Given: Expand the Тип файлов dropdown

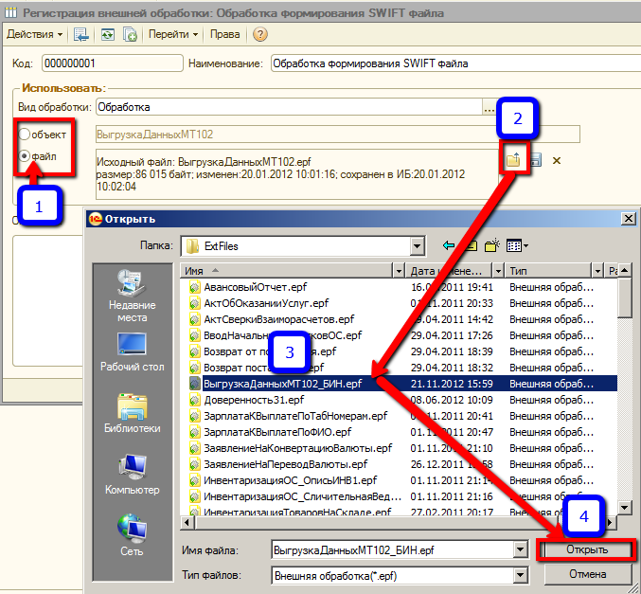Looking at the screenshot, I should tap(518, 574).
